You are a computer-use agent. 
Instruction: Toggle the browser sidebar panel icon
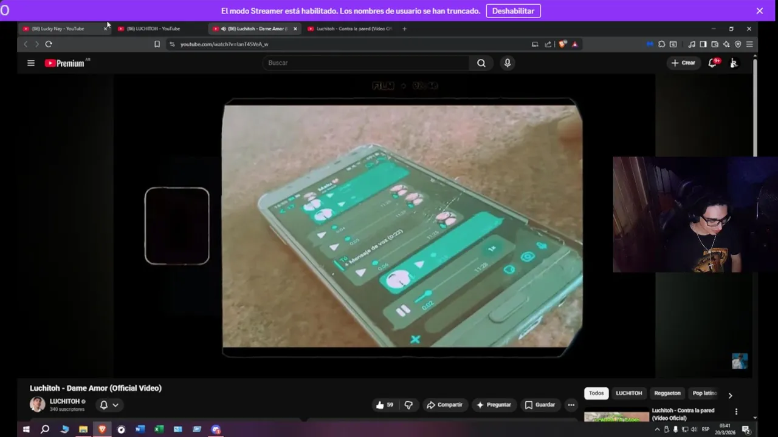point(703,44)
